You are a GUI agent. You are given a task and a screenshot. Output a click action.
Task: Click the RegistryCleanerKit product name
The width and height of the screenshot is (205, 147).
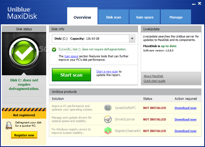click(x=128, y=131)
